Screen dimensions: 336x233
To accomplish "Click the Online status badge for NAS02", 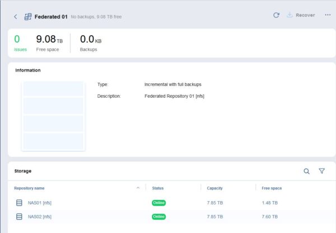I will [159, 217].
